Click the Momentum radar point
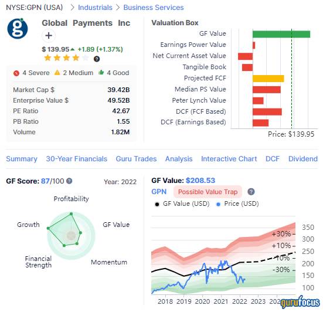 pos(77,243)
